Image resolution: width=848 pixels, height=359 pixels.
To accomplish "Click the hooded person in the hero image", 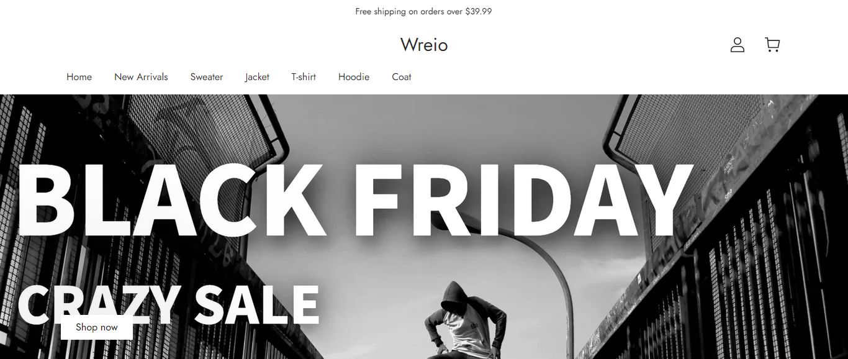I will (x=466, y=320).
